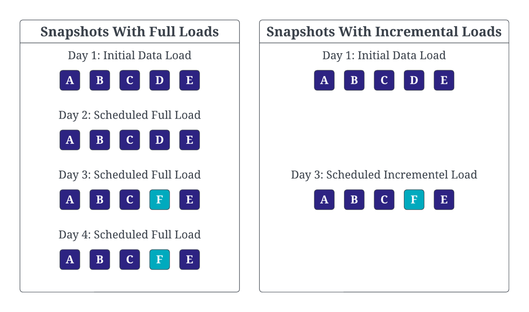Select the "Day 2: Scheduled Full Load" label

(x=129, y=115)
